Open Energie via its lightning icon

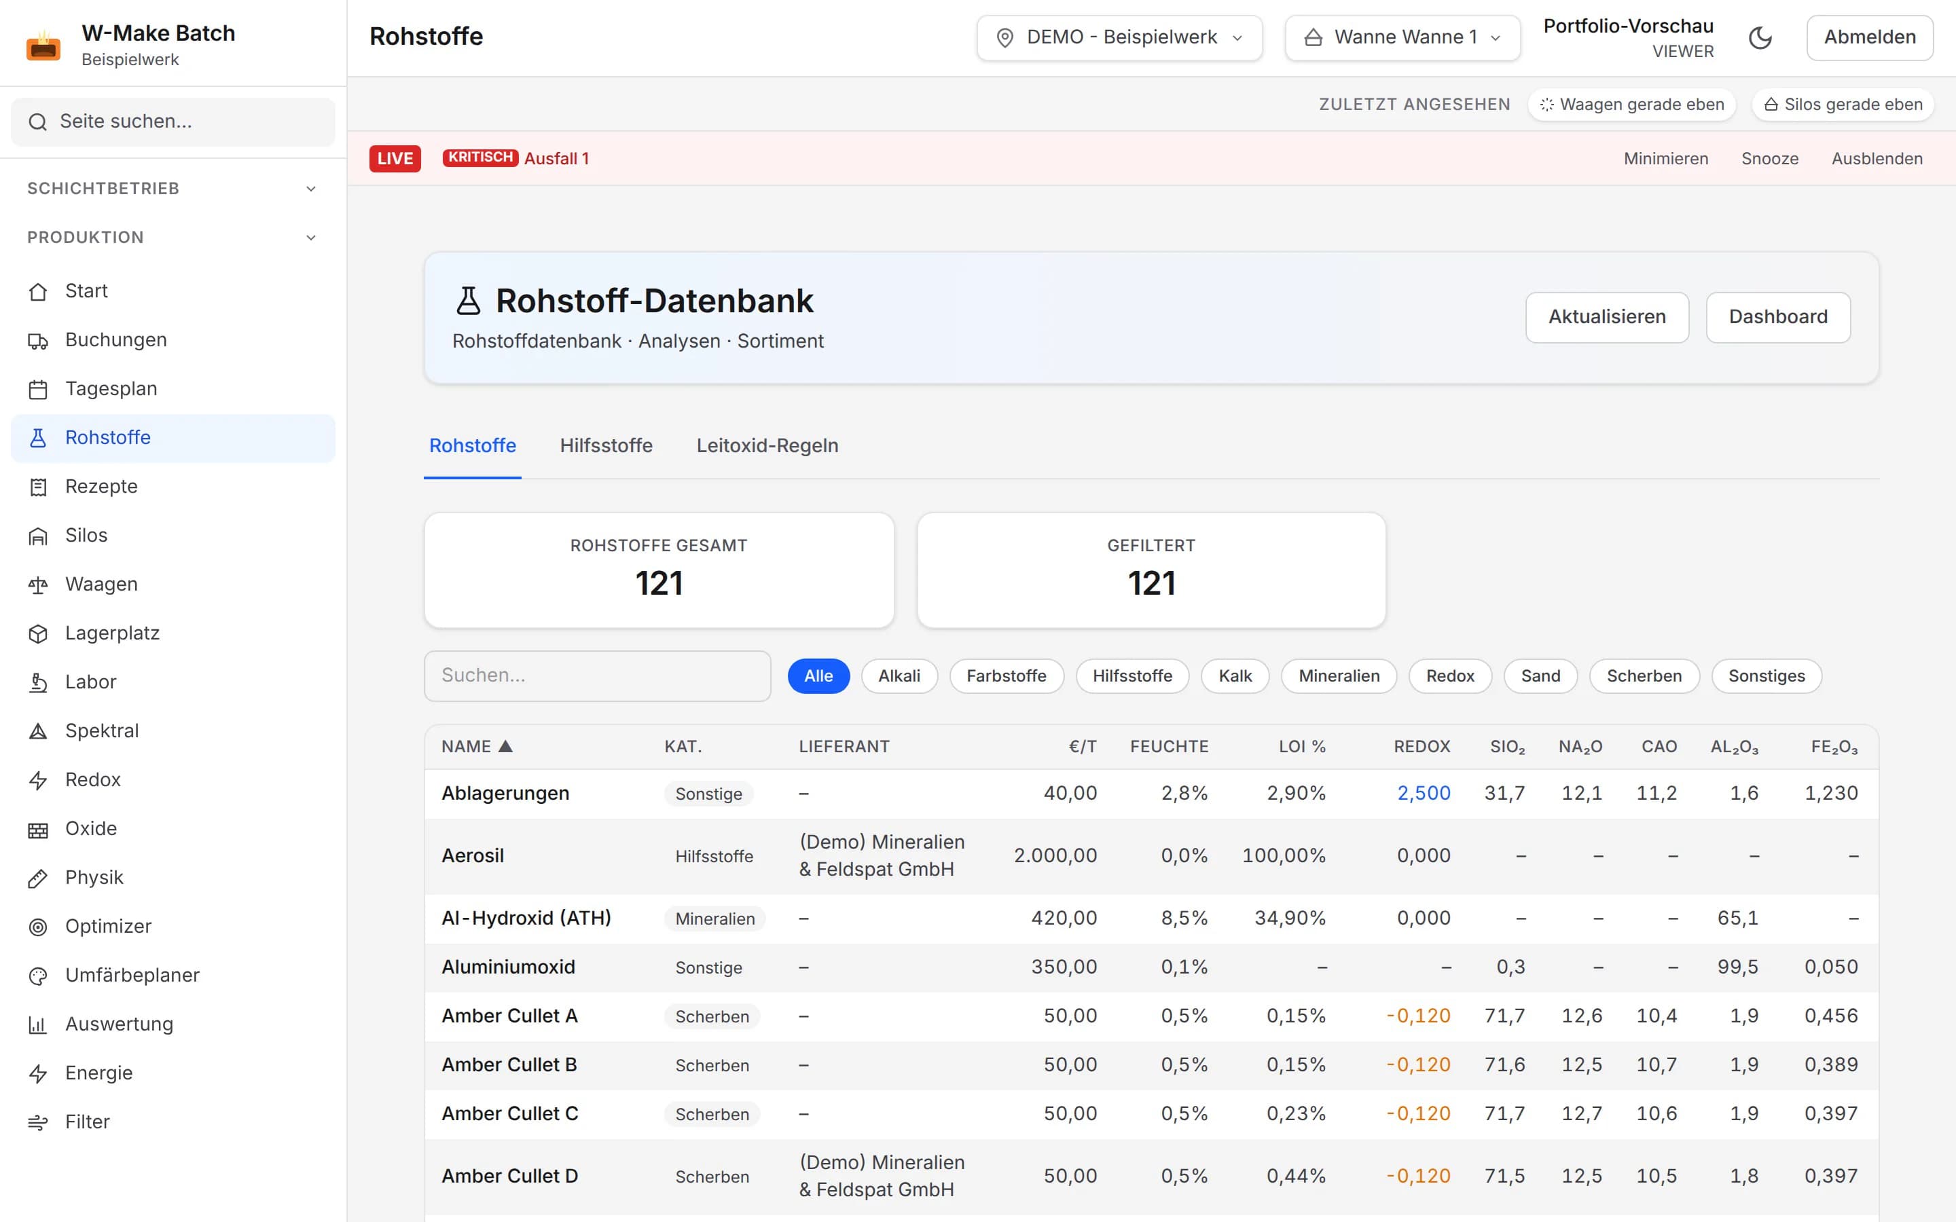38,1074
